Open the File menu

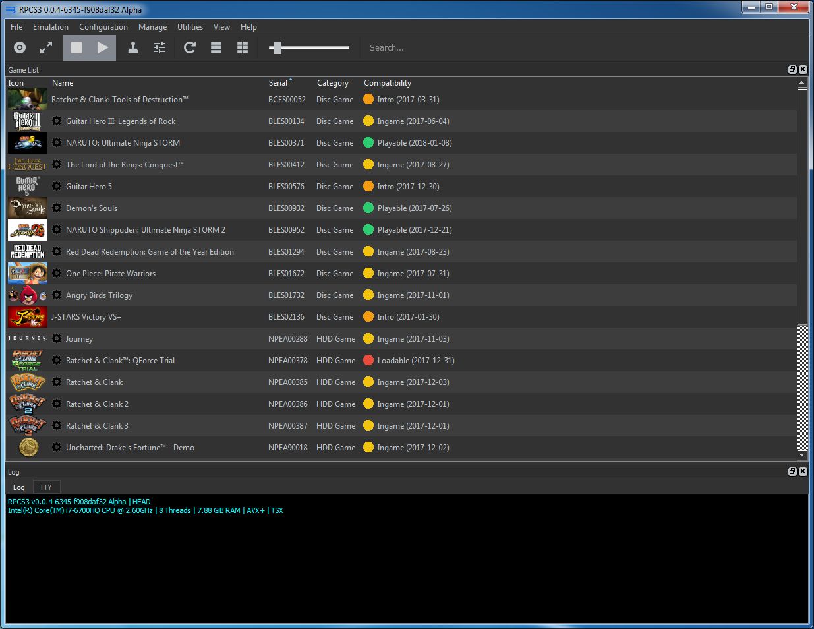click(x=16, y=27)
